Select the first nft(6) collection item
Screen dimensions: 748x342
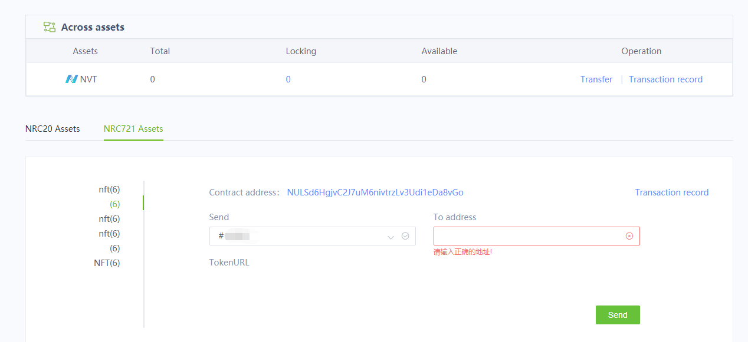coord(109,190)
